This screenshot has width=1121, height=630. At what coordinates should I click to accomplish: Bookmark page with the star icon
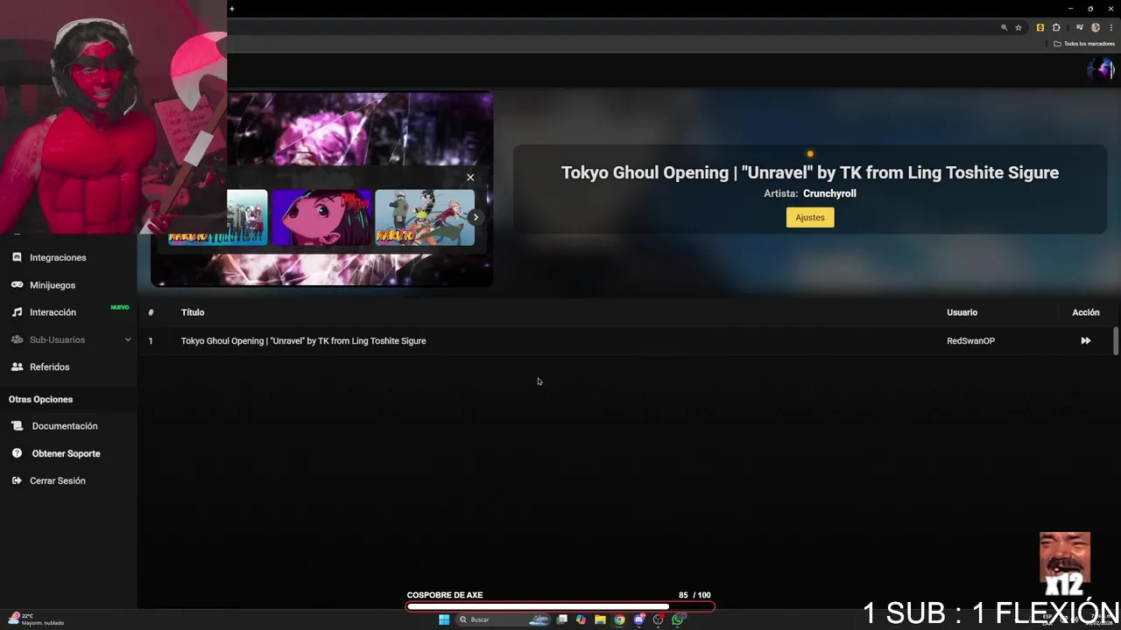(1019, 28)
